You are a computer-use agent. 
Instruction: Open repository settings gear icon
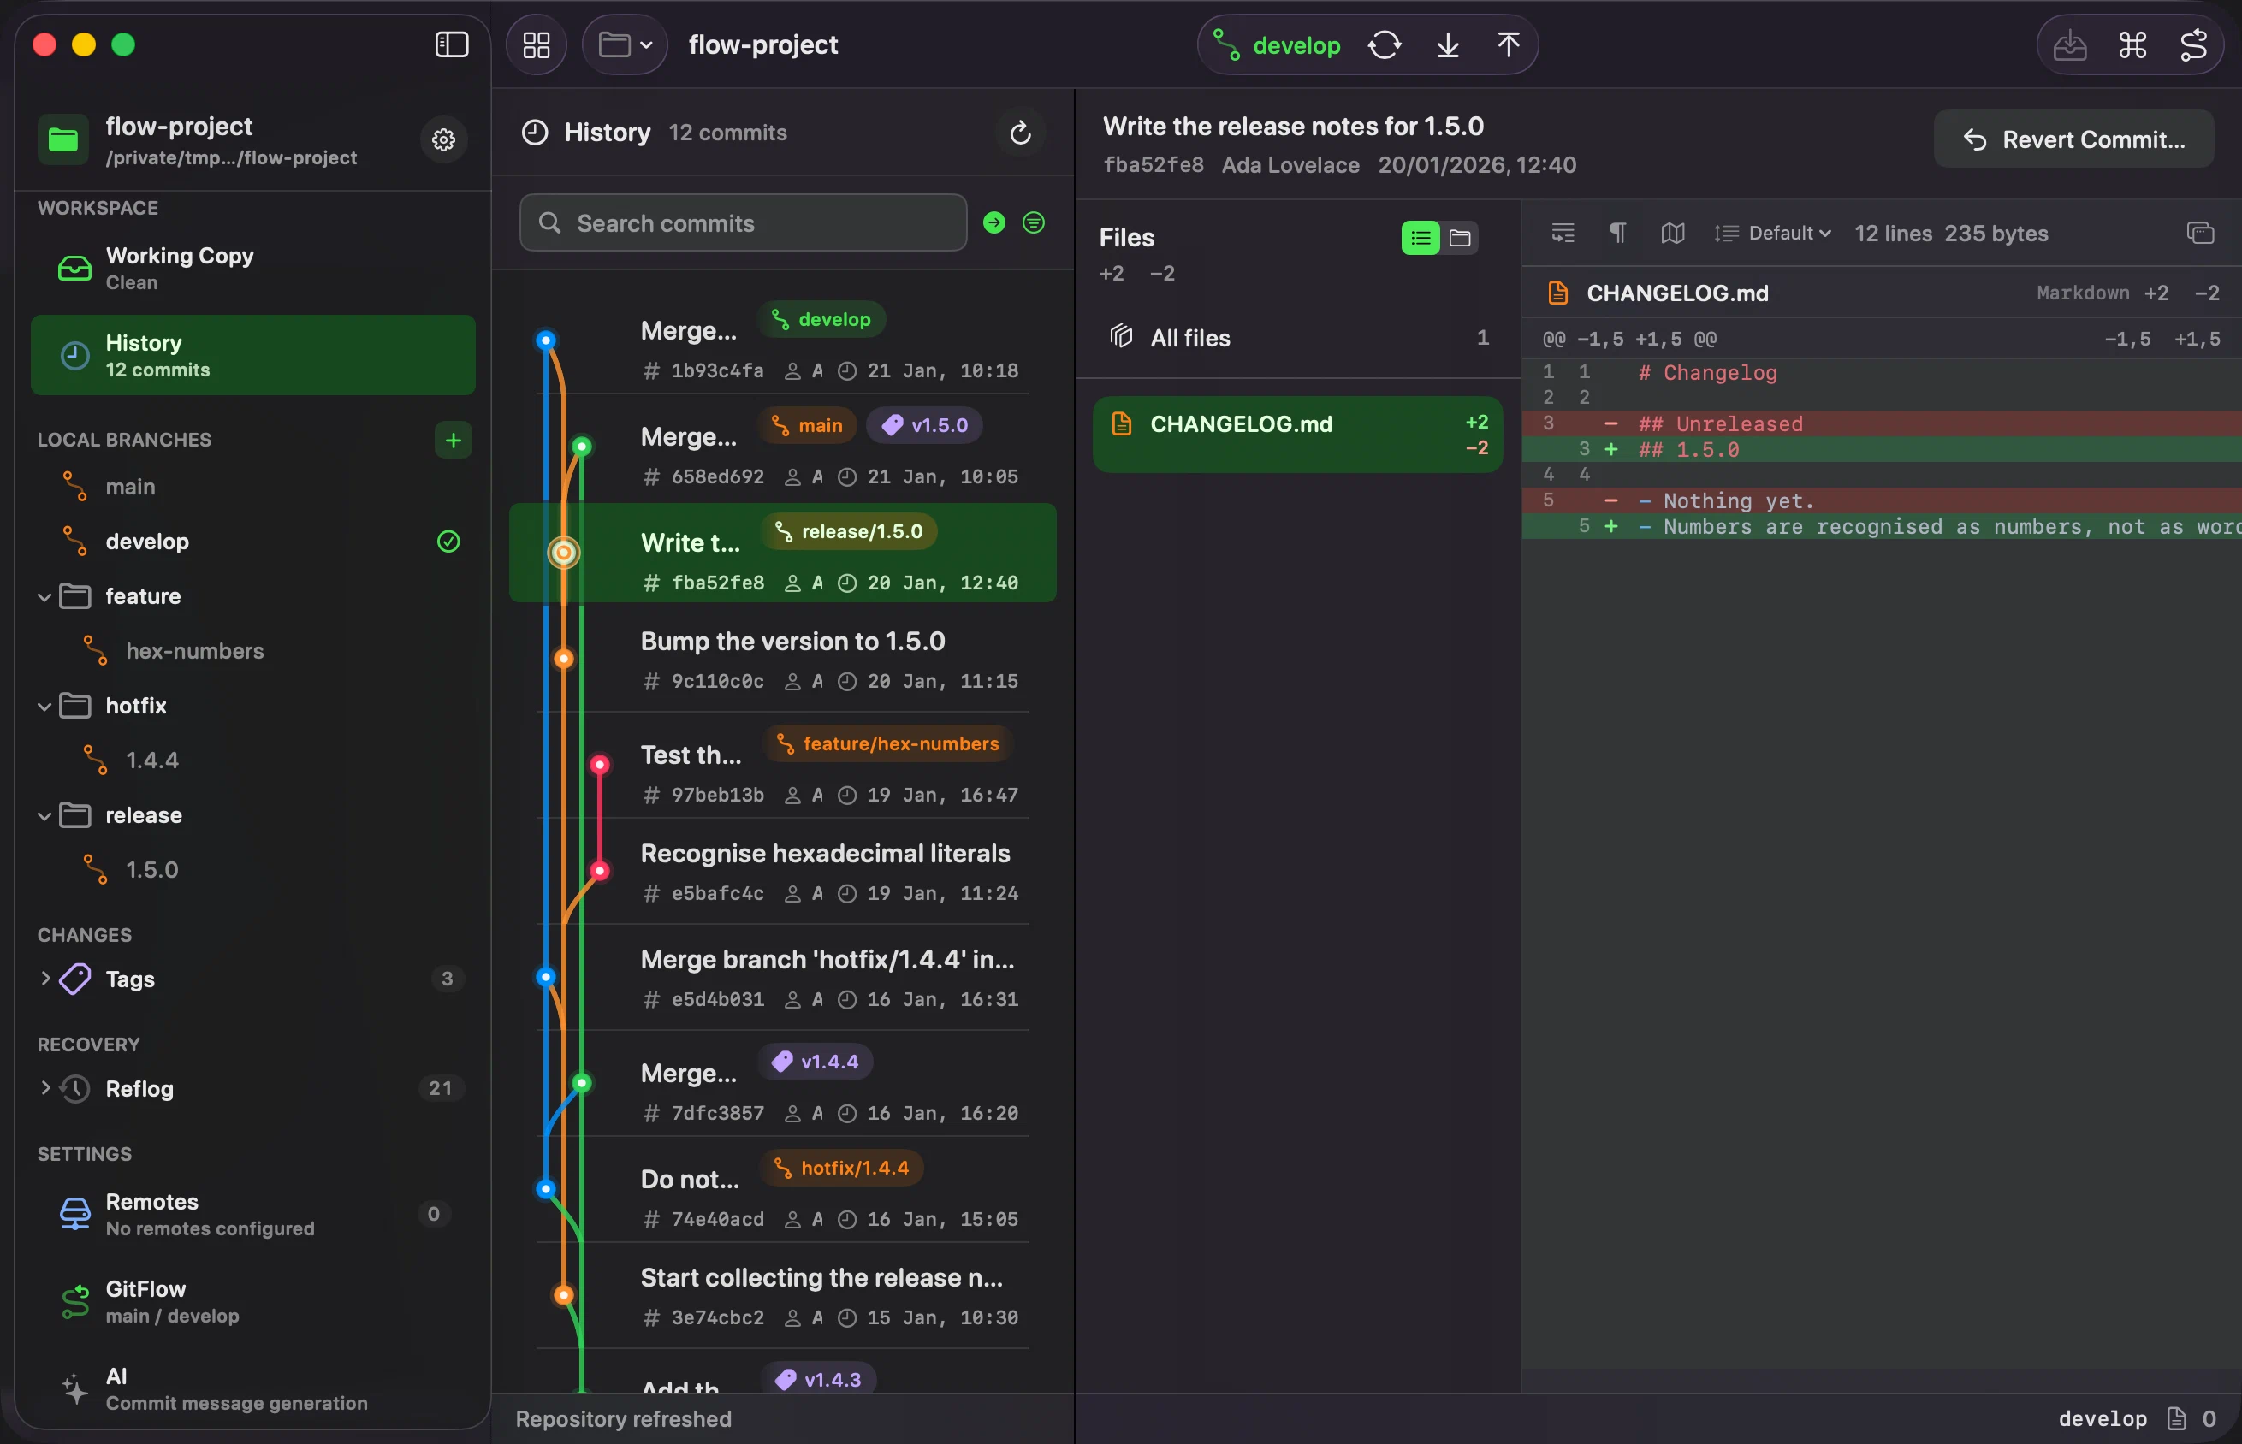[x=443, y=139]
